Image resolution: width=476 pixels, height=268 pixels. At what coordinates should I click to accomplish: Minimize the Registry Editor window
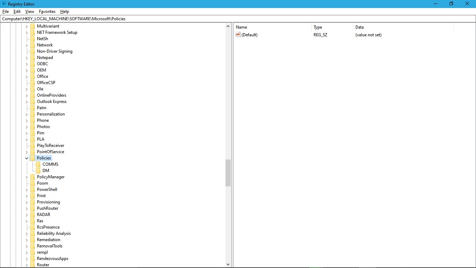click(x=436, y=4)
